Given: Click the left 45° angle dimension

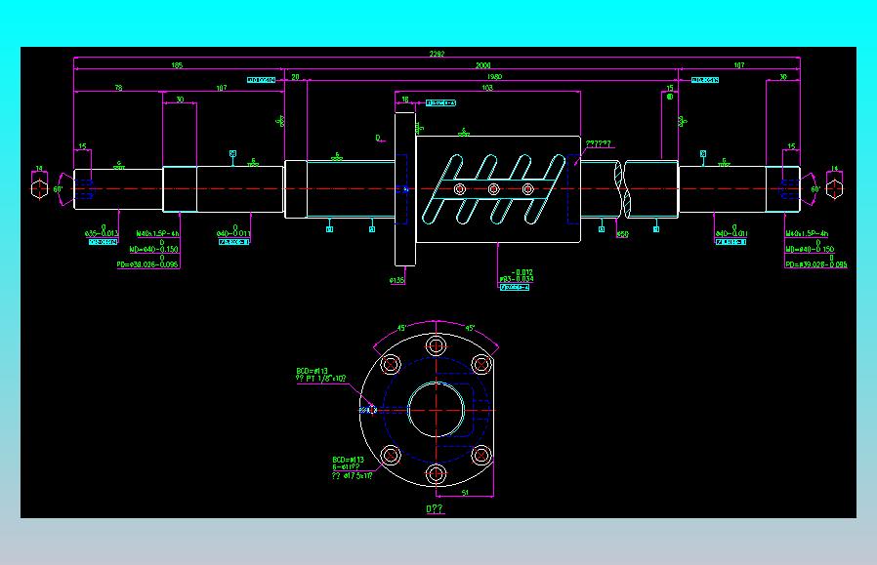Looking at the screenshot, I should [x=401, y=328].
